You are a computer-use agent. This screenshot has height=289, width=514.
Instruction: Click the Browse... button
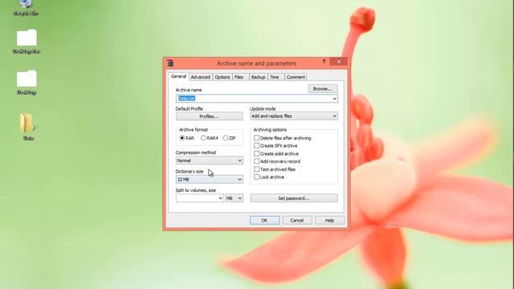[323, 89]
